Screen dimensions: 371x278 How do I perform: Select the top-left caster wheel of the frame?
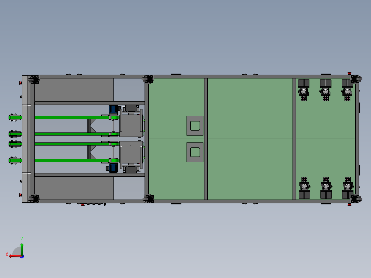tap(34, 79)
